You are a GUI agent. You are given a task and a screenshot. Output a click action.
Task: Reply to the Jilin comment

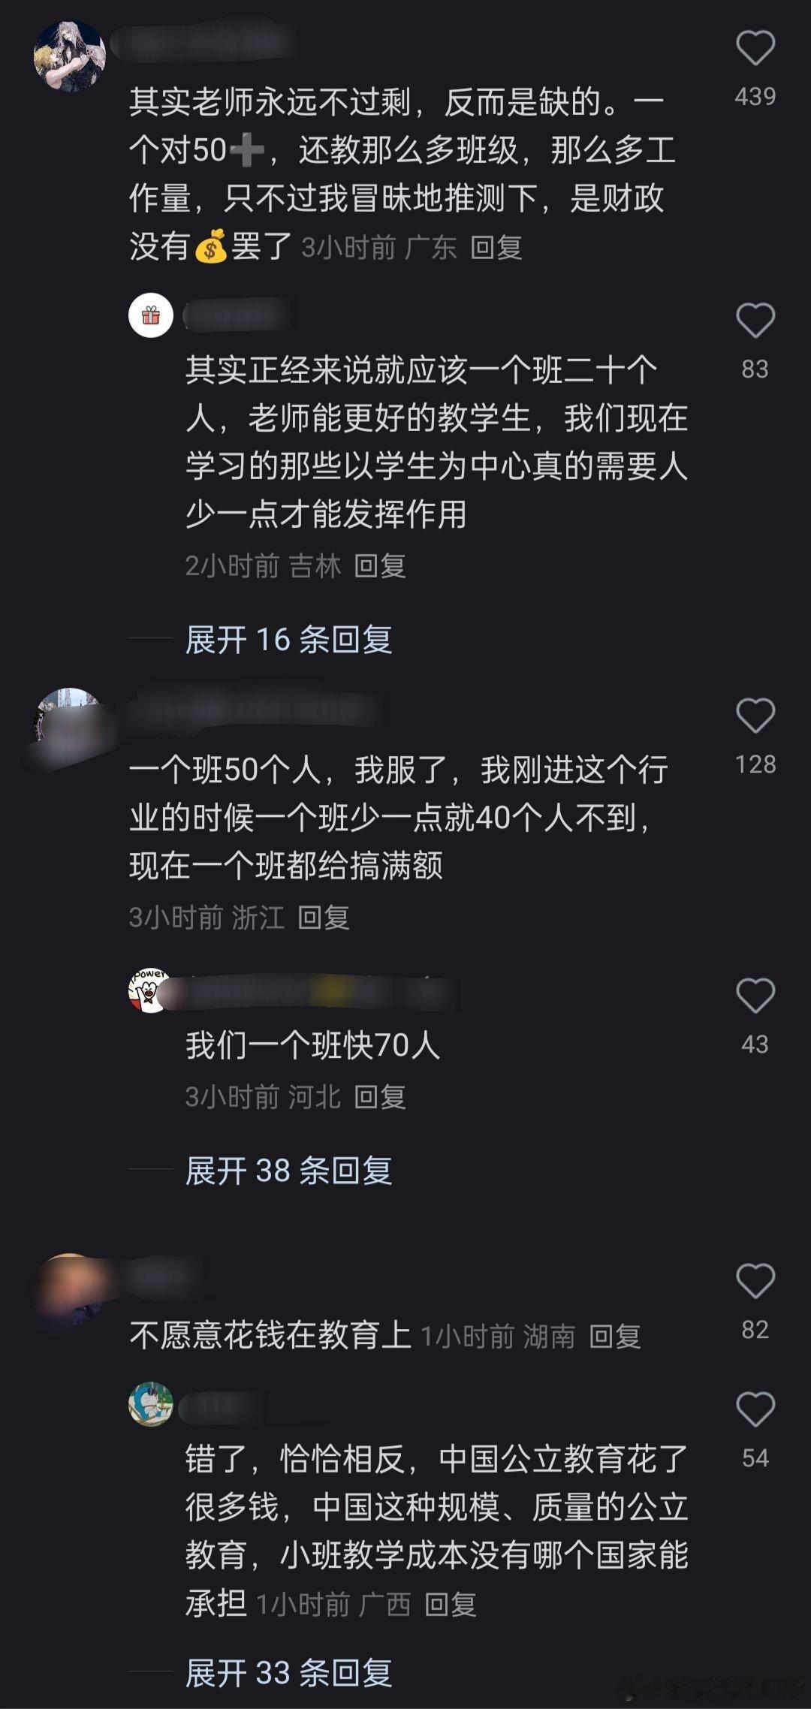point(380,566)
